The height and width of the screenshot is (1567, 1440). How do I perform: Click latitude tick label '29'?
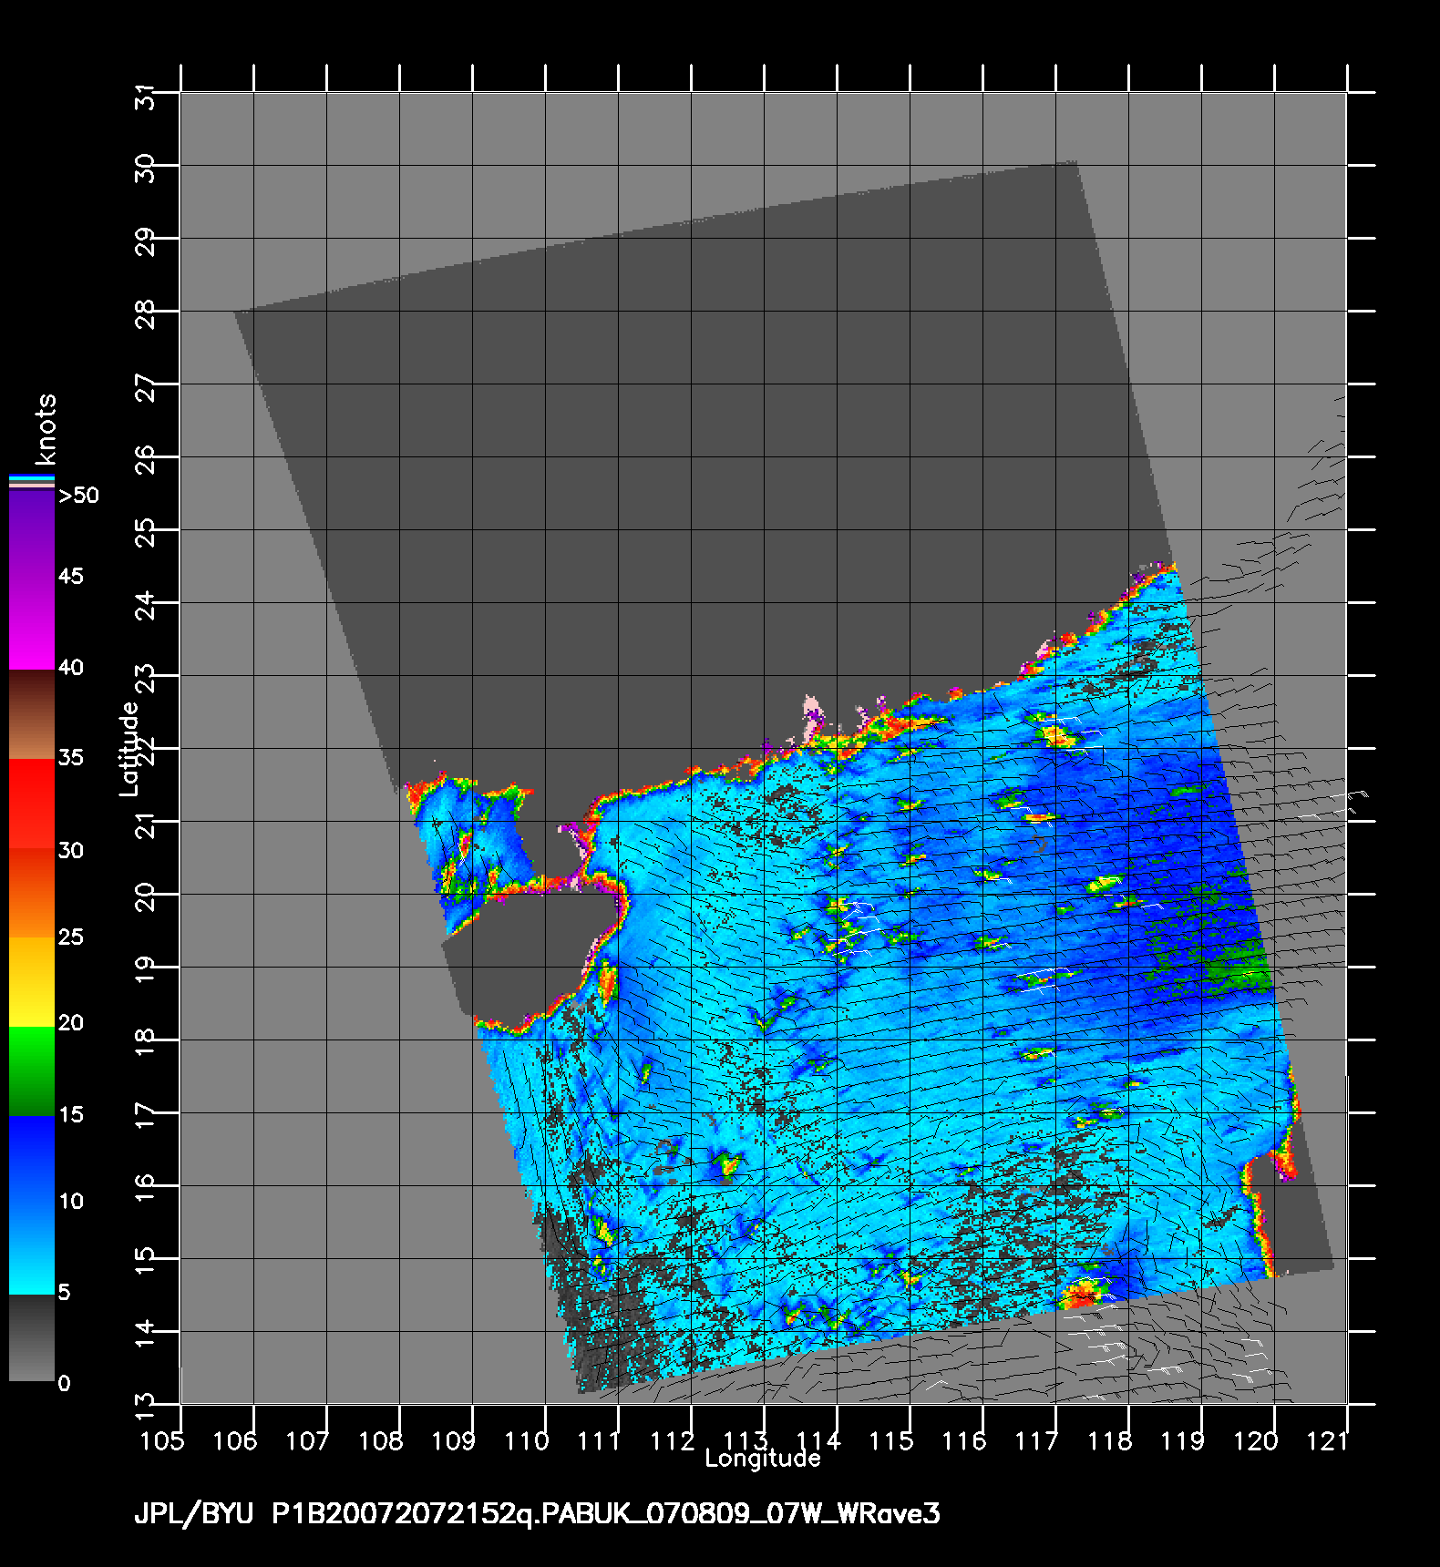(x=146, y=242)
